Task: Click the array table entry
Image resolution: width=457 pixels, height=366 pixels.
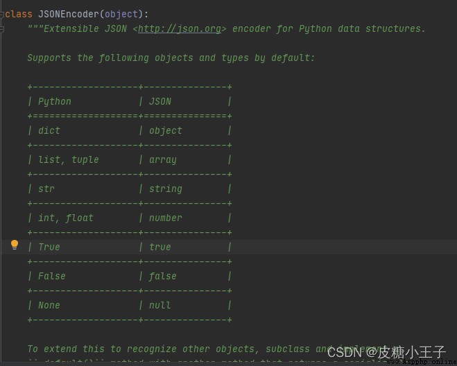Action: click(163, 159)
